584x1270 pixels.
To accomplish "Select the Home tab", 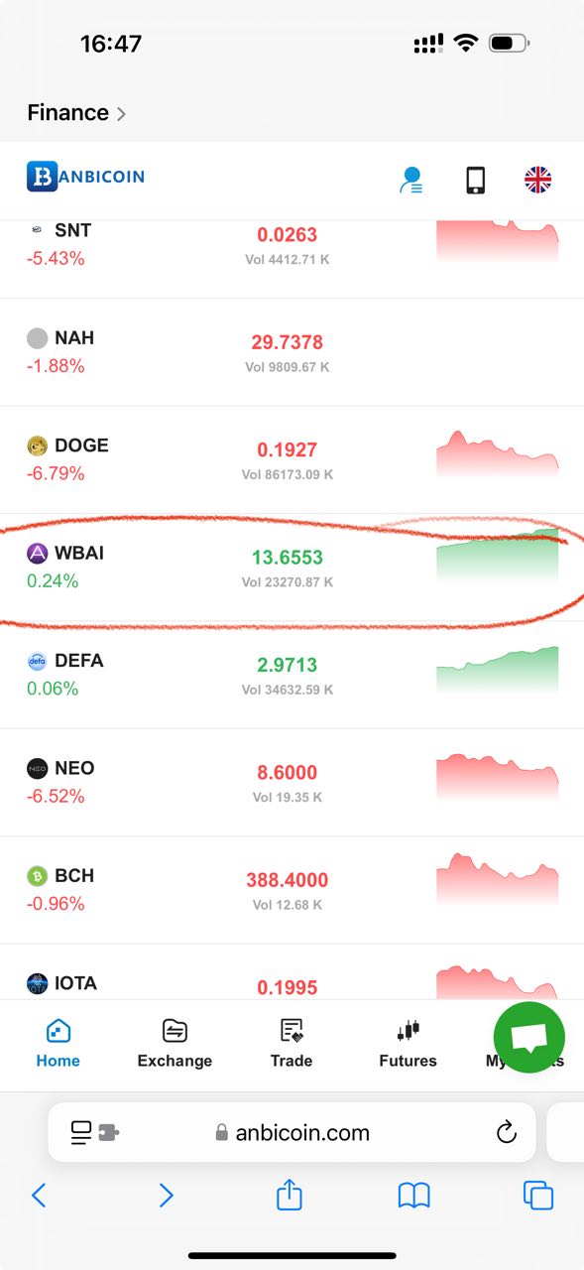I will coord(58,1044).
